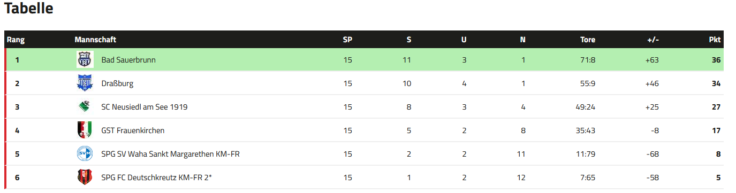
Task: Open Bad Sauerbrunn team page
Action: 128,60
